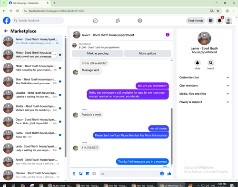Open conversation information purple icon
This screenshot has width=238, height=187.
168,35
